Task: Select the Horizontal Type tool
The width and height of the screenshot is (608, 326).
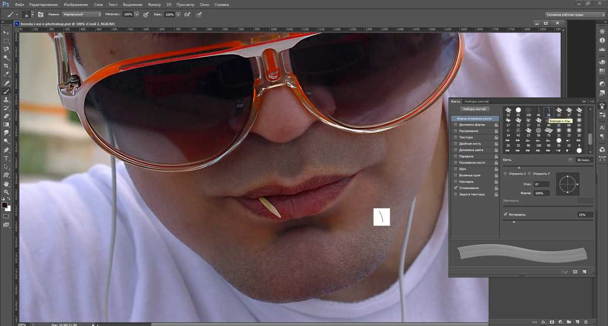Action: coord(7,158)
